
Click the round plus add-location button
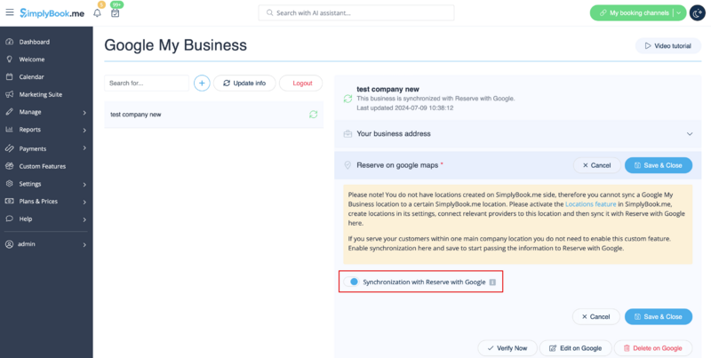(202, 83)
